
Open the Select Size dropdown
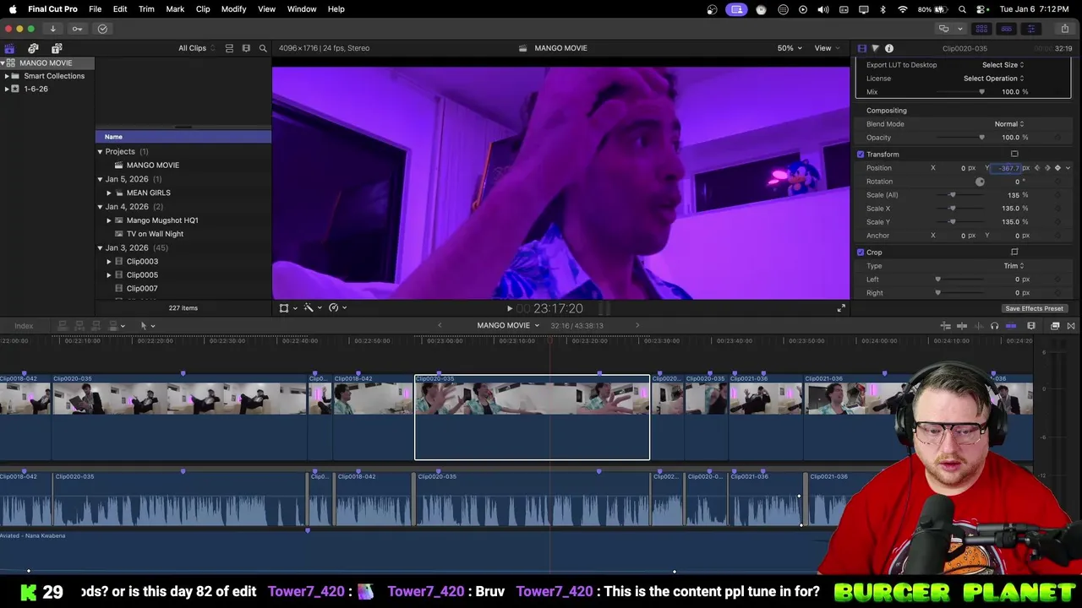pos(1003,65)
